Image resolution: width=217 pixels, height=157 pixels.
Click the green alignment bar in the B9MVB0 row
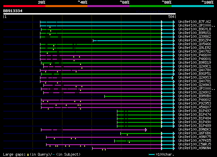(x=133, y=97)
